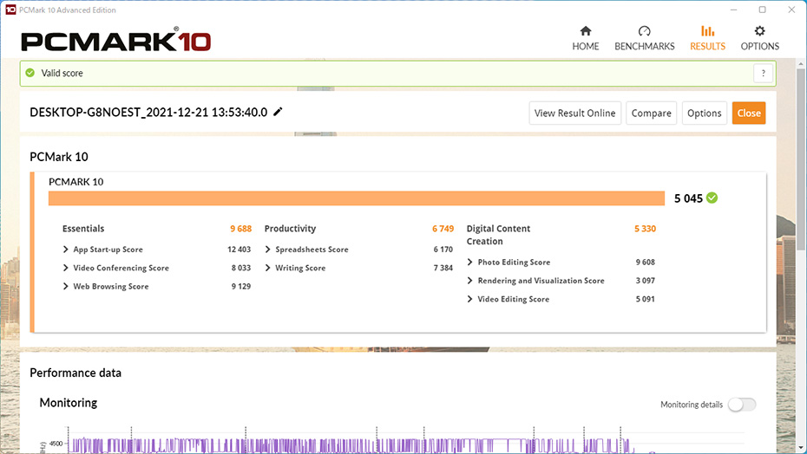Expand Writing Score

(267, 268)
